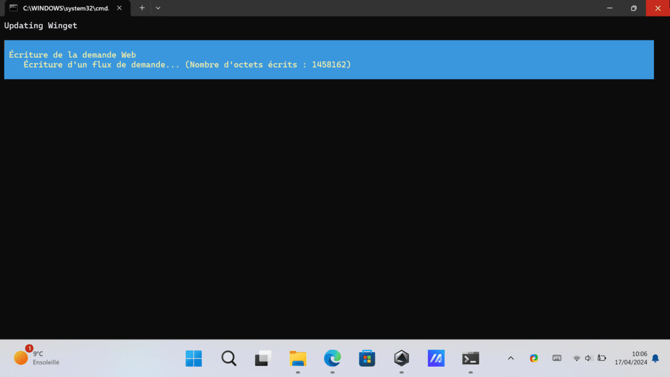Click 'Écriture de la demande Web' text
The height and width of the screenshot is (377, 670).
[x=72, y=55]
